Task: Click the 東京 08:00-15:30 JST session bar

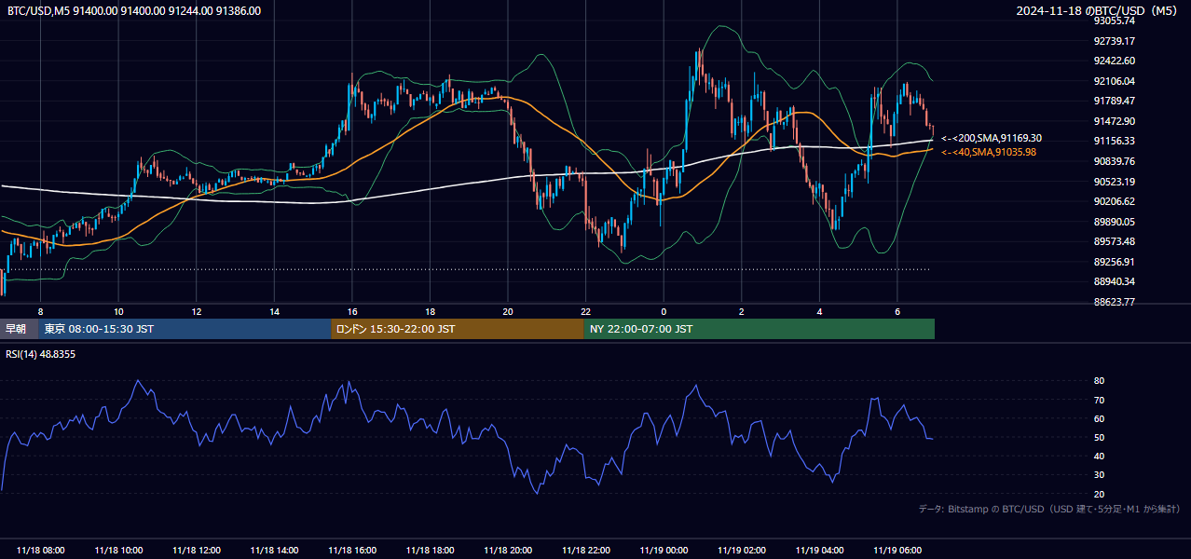Action: coord(185,329)
